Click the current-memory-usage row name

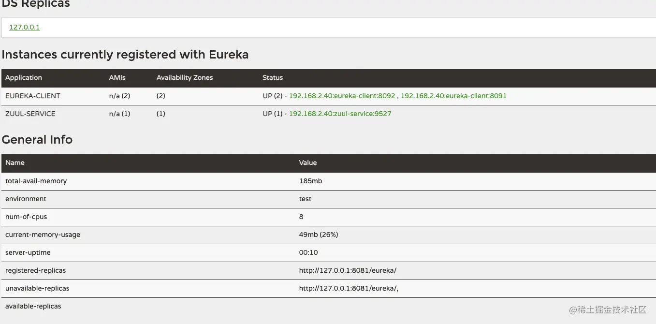[x=43, y=235]
